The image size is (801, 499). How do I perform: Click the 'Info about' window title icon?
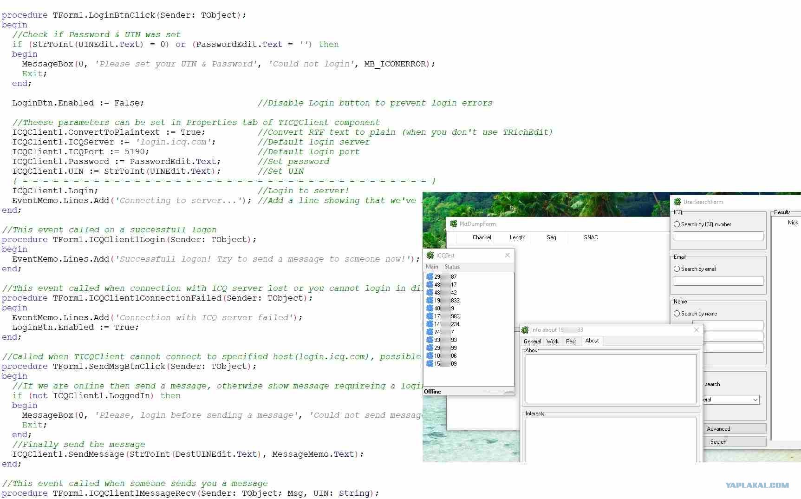525,330
